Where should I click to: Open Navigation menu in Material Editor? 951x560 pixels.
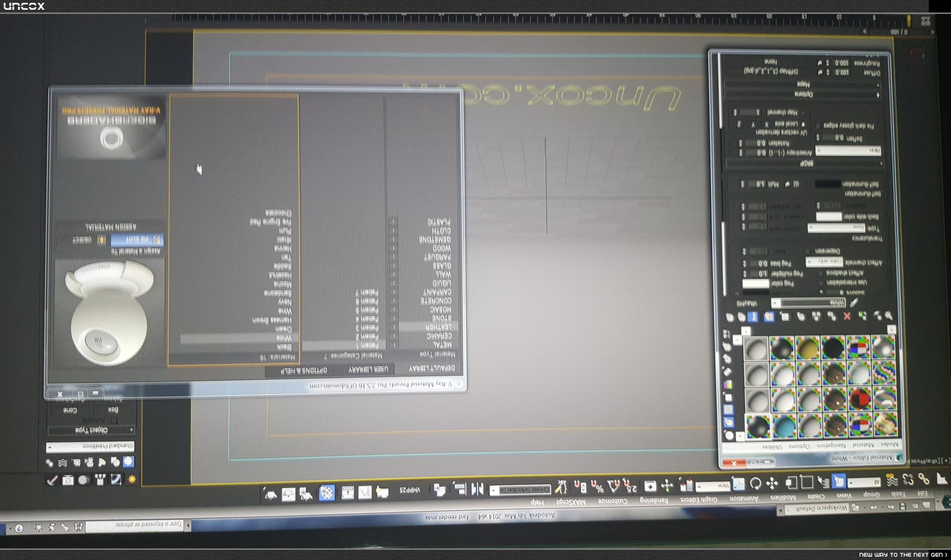click(831, 445)
